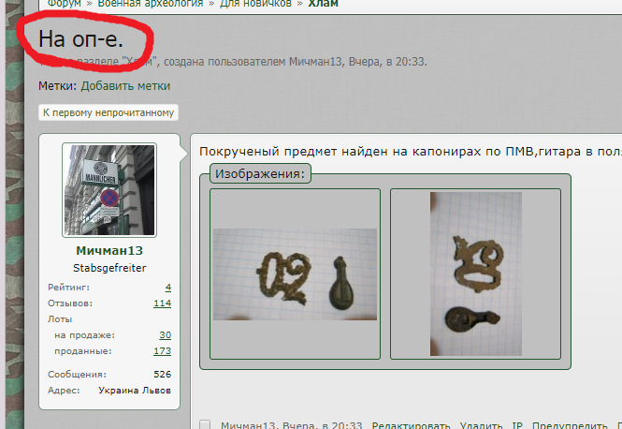Screen dimensions: 622x429
Task: Select the message count 526
Action: pos(162,374)
